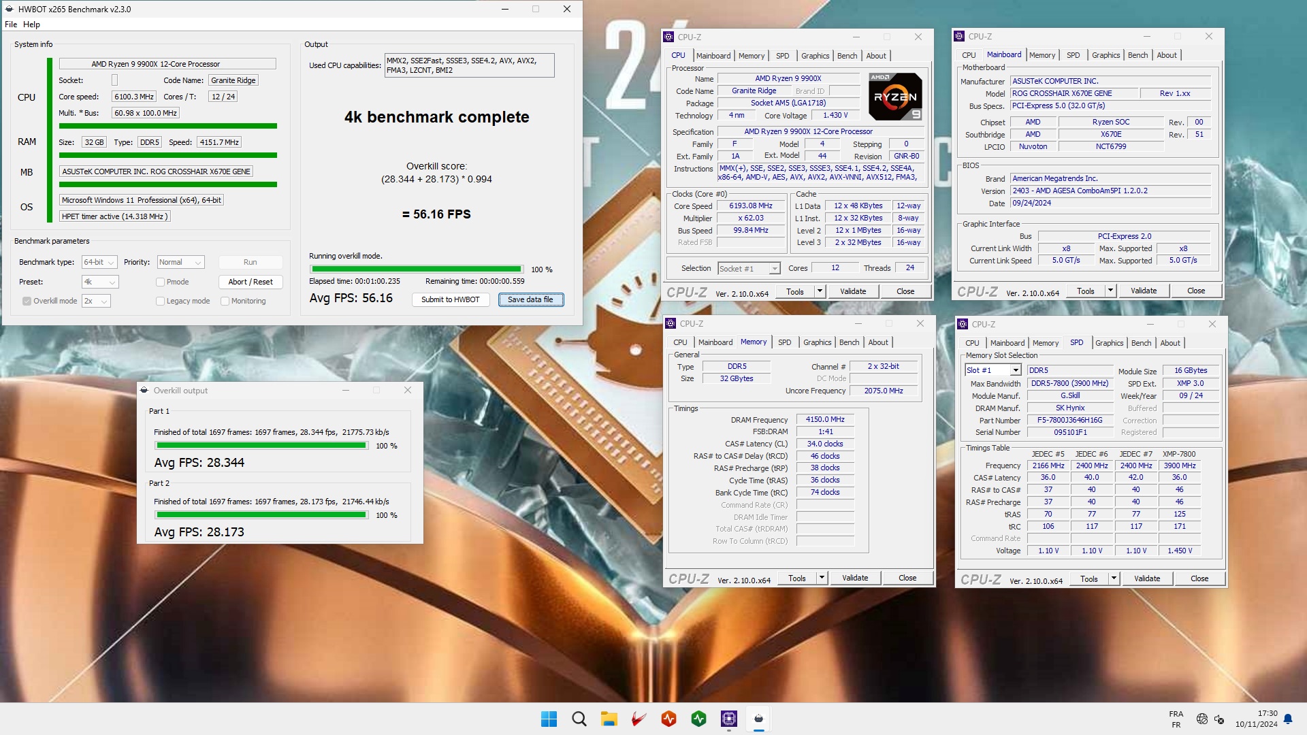The image size is (1307, 735).
Task: Open the Overkill mode 2x dropdown
Action: pos(96,301)
